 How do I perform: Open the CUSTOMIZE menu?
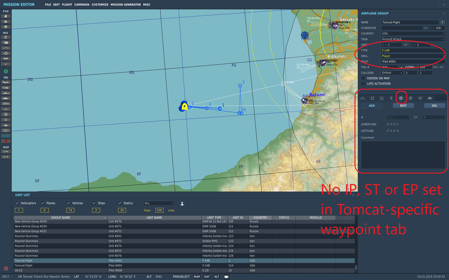(100, 4)
